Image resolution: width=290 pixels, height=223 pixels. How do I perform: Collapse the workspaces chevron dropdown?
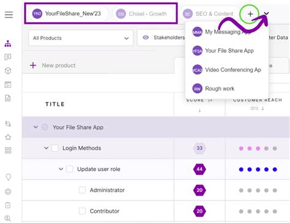pyautogui.click(x=266, y=13)
